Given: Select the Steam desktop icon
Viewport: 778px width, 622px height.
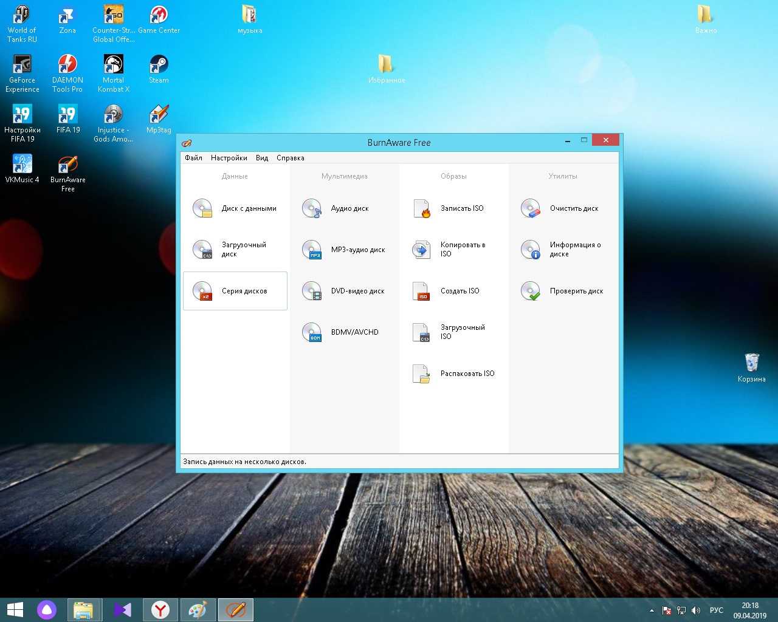Looking at the screenshot, I should click(x=159, y=70).
